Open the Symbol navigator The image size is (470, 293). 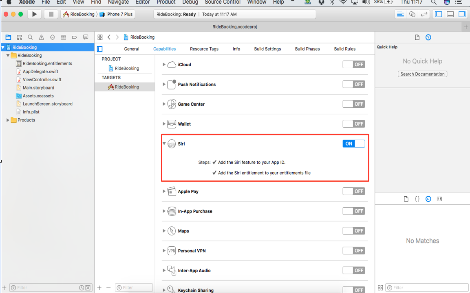point(20,37)
